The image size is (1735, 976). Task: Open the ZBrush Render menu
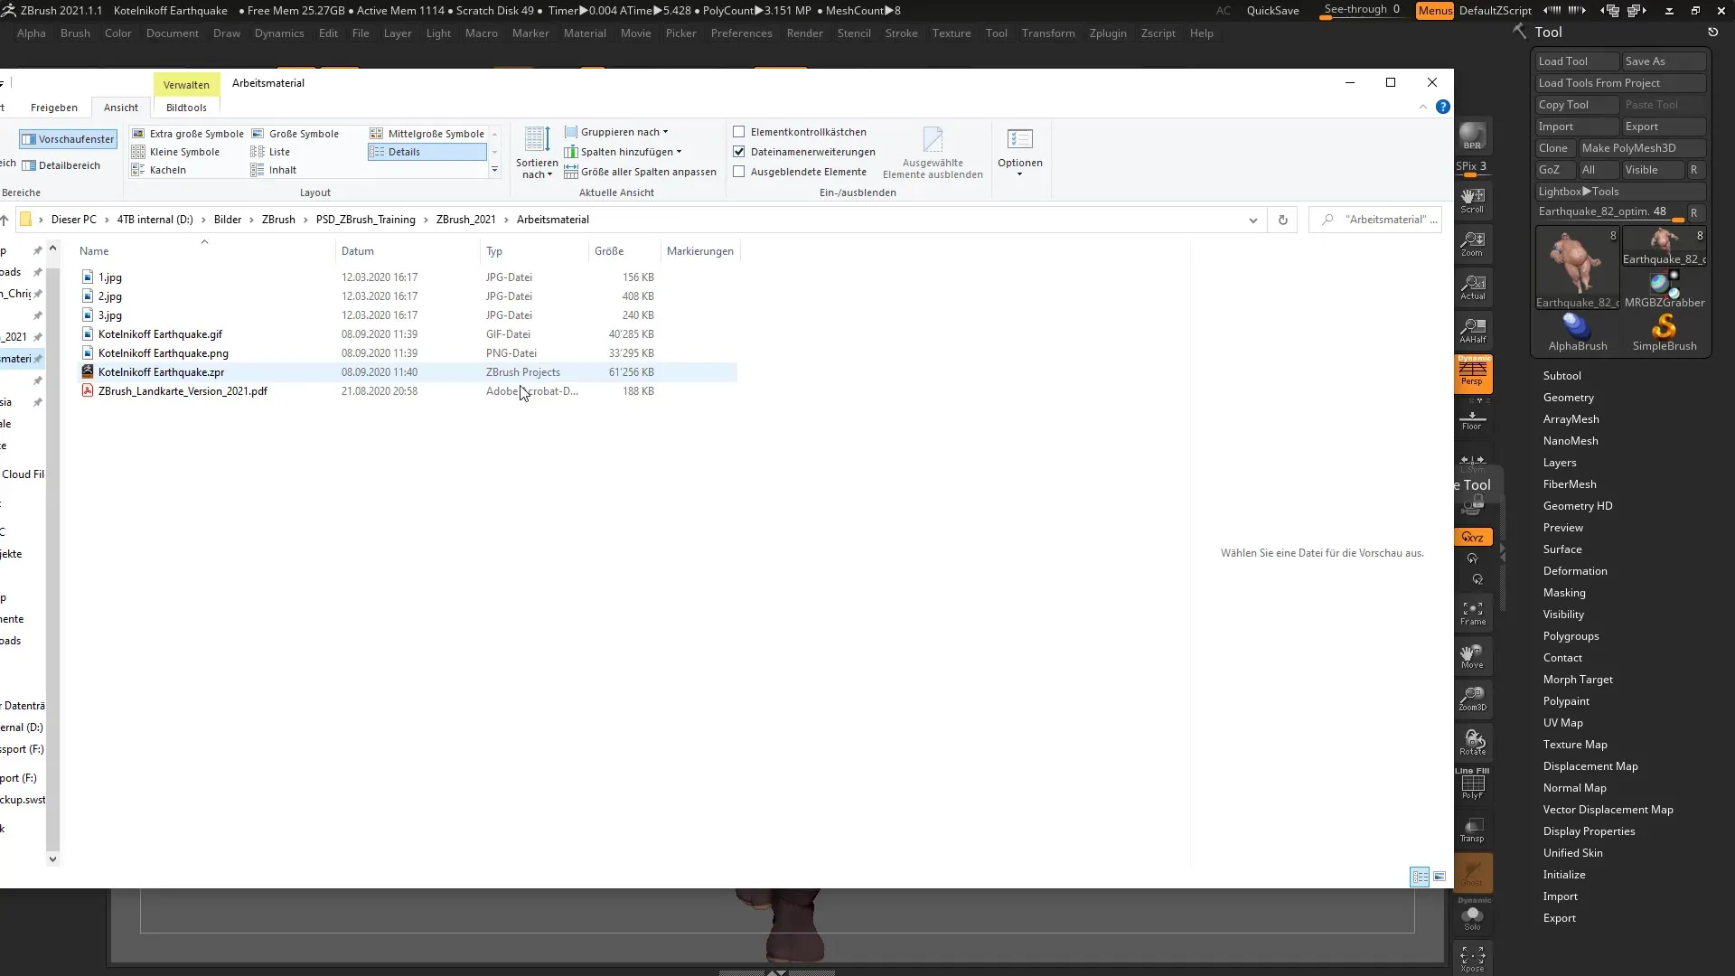tap(804, 33)
